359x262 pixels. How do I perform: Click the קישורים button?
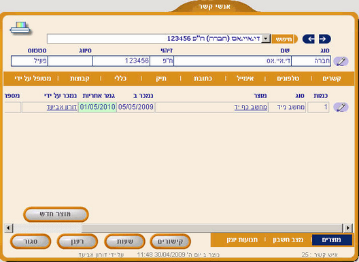point(171,242)
